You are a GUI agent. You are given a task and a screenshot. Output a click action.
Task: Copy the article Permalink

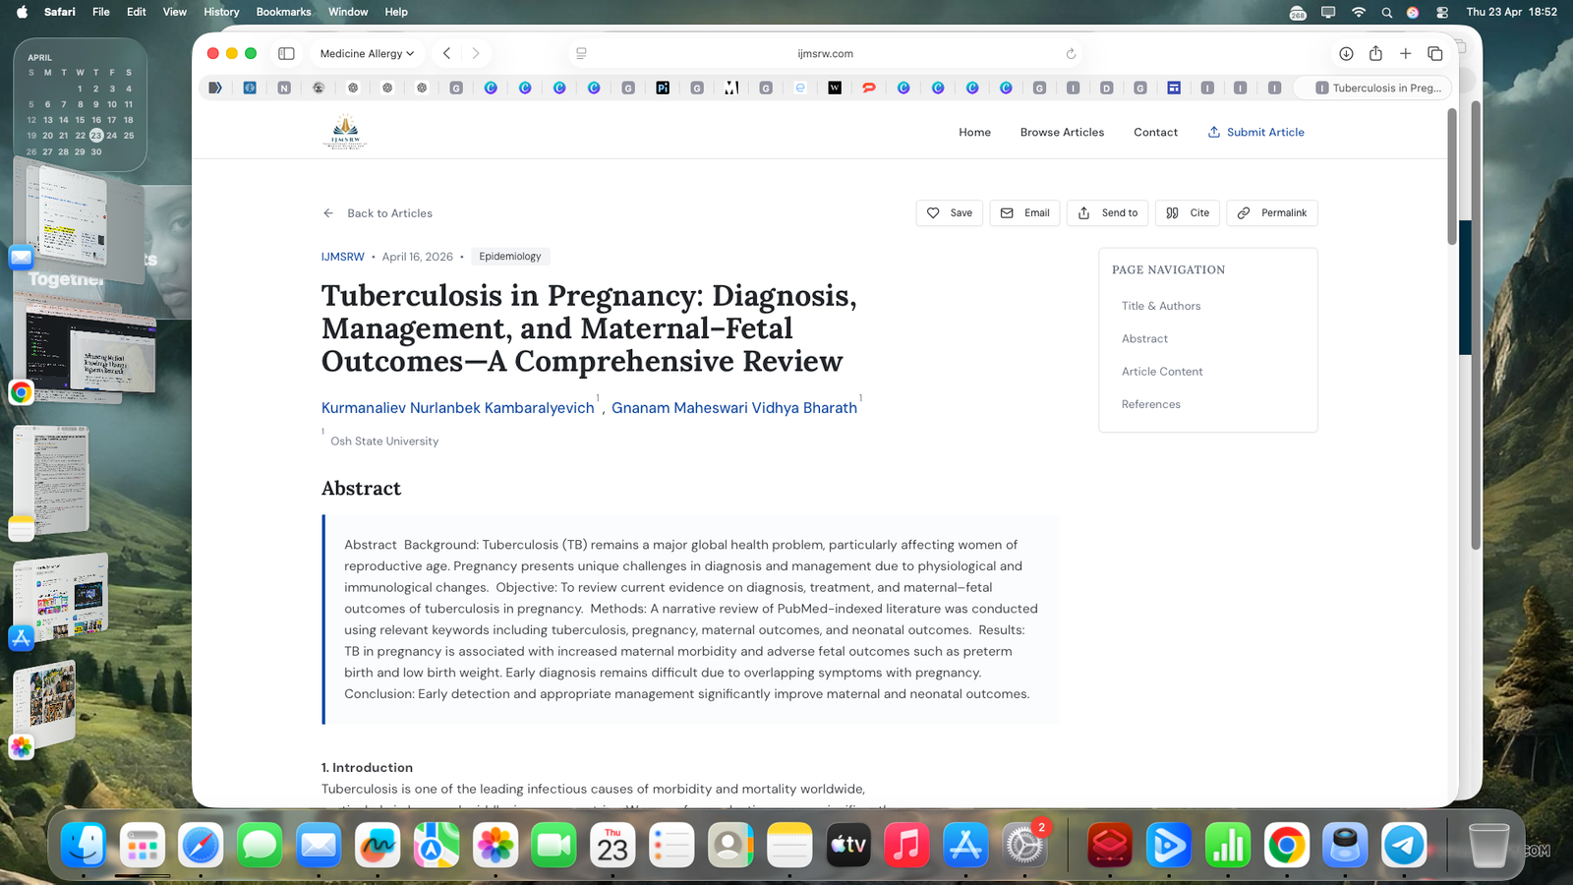coord(1271,213)
